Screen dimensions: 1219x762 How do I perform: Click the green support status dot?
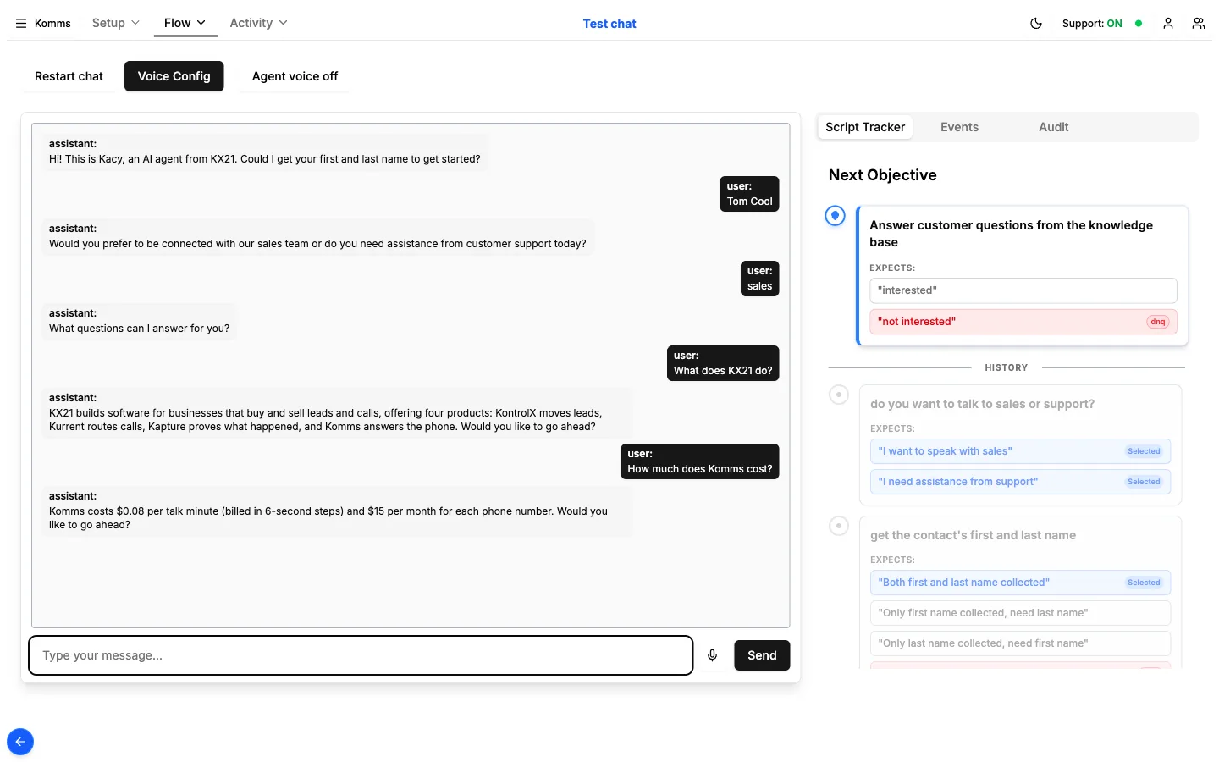pyautogui.click(x=1139, y=24)
